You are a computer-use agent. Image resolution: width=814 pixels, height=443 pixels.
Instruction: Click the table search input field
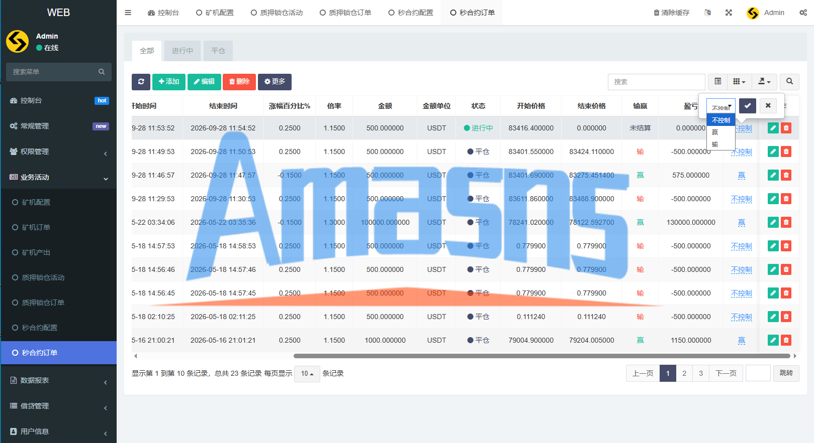(x=657, y=82)
